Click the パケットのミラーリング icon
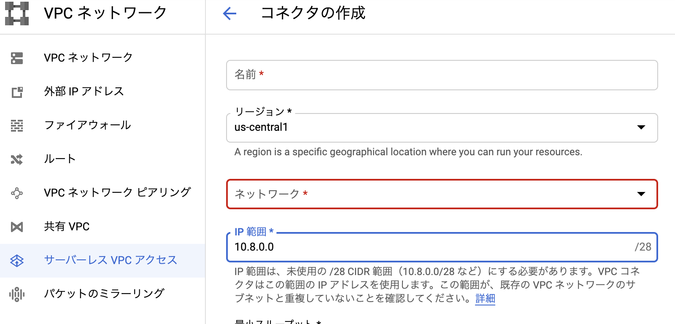The image size is (675, 324). pos(17,294)
